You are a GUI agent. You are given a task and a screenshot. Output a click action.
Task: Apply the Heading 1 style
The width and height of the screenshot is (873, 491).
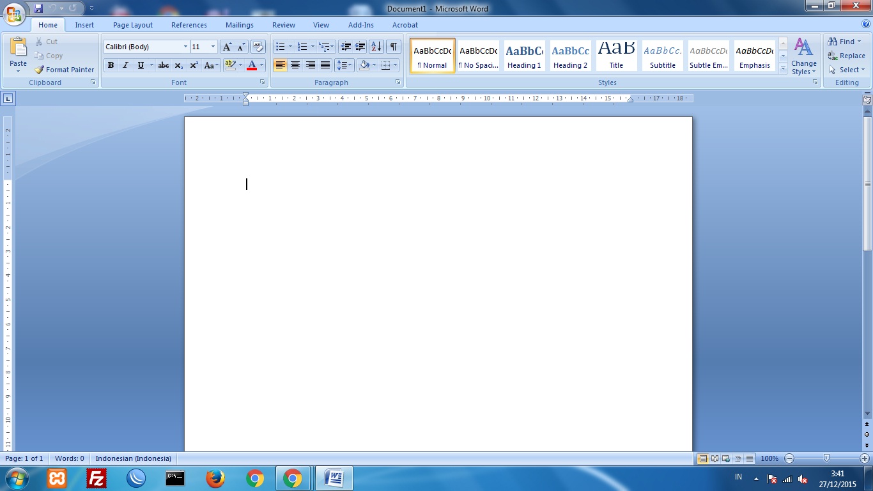click(524, 56)
